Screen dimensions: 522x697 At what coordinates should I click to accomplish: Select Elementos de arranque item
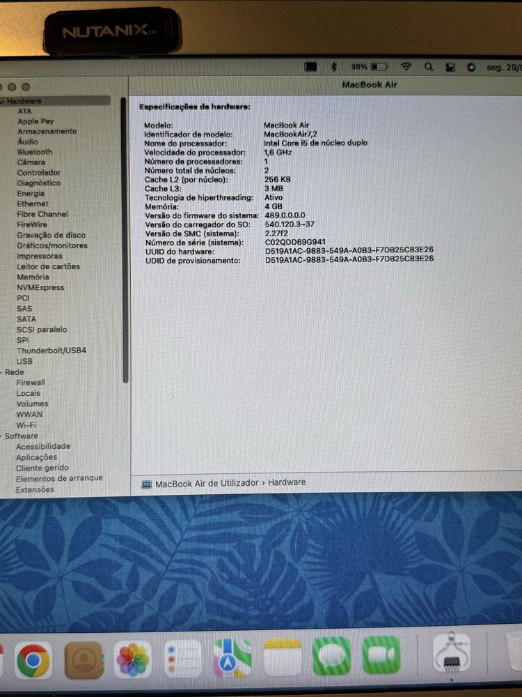pos(59,479)
